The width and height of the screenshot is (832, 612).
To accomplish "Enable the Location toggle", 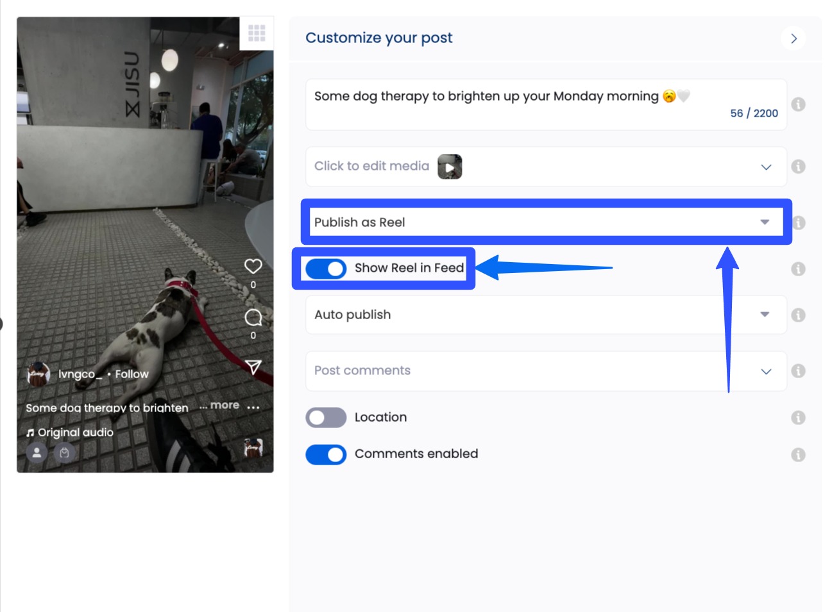I will [326, 418].
